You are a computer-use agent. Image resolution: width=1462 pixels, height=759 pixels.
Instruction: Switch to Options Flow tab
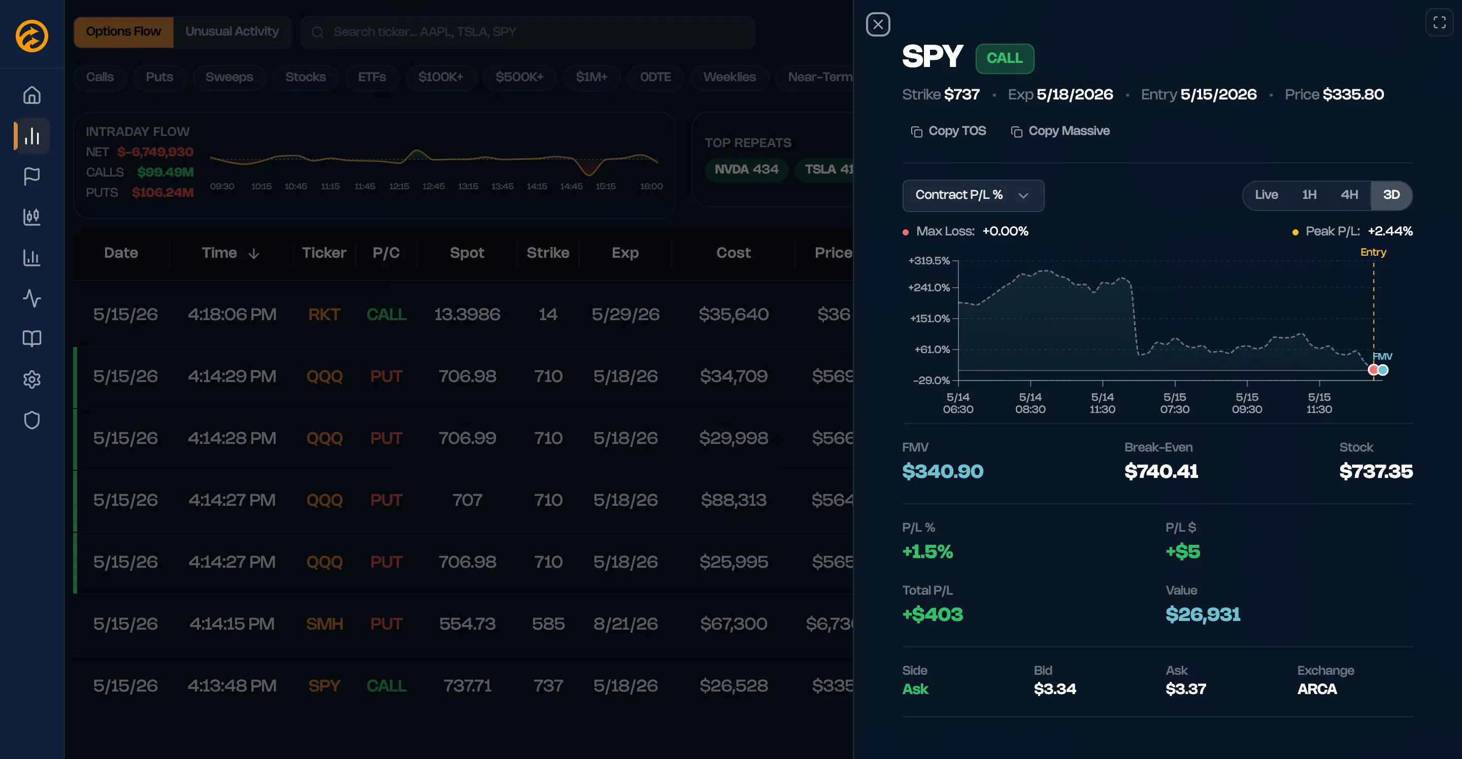123,32
